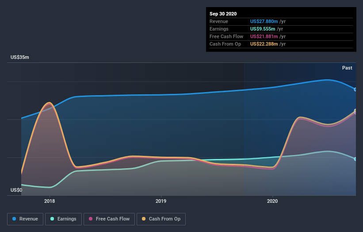Click the 2019 x-axis label
This screenshot has width=363, height=232.
(x=161, y=201)
